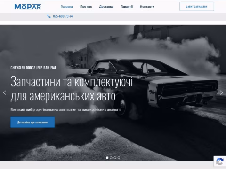Select the second slider dot
Screen dimensions: 226x169
(111, 158)
